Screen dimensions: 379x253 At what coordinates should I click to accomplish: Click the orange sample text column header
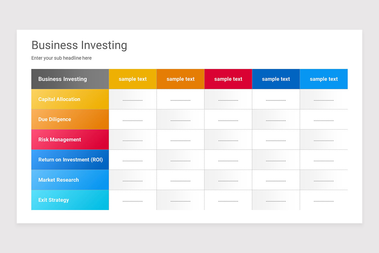click(181, 79)
